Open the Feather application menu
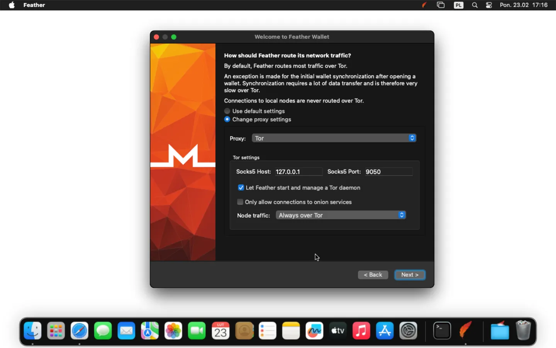The height and width of the screenshot is (348, 556). [34, 5]
